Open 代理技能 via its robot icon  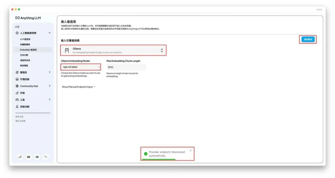17,79
